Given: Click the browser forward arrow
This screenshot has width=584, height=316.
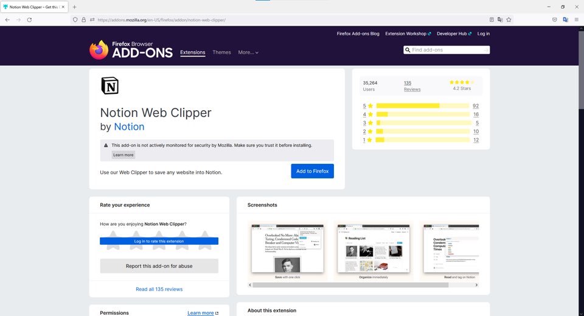Looking at the screenshot, I should click(18, 19).
